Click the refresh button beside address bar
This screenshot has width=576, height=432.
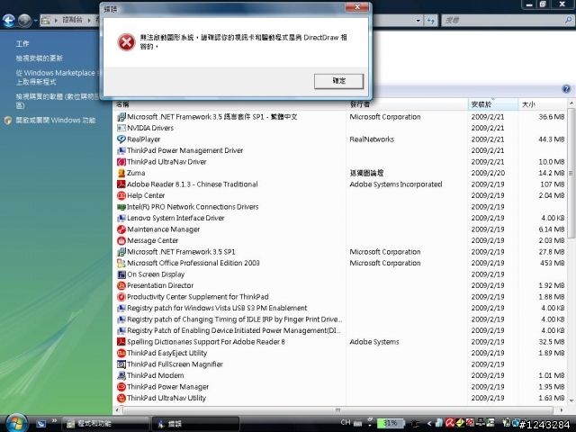click(431, 21)
